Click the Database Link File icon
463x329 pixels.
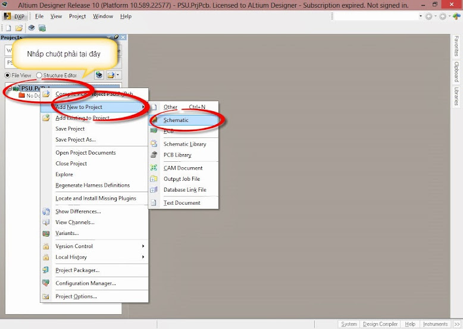(x=154, y=189)
